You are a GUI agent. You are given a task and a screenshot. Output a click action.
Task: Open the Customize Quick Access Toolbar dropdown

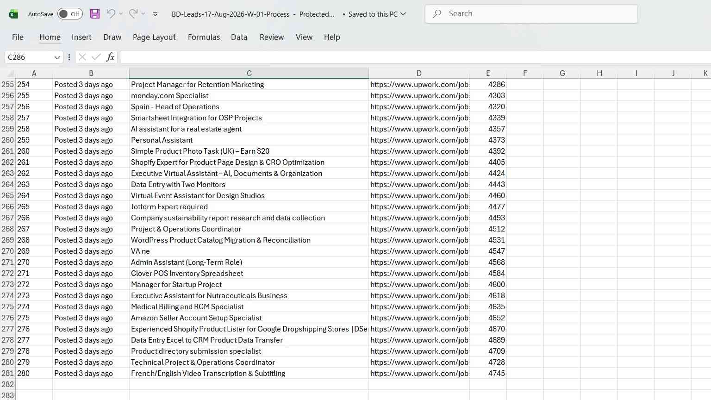pos(155,14)
